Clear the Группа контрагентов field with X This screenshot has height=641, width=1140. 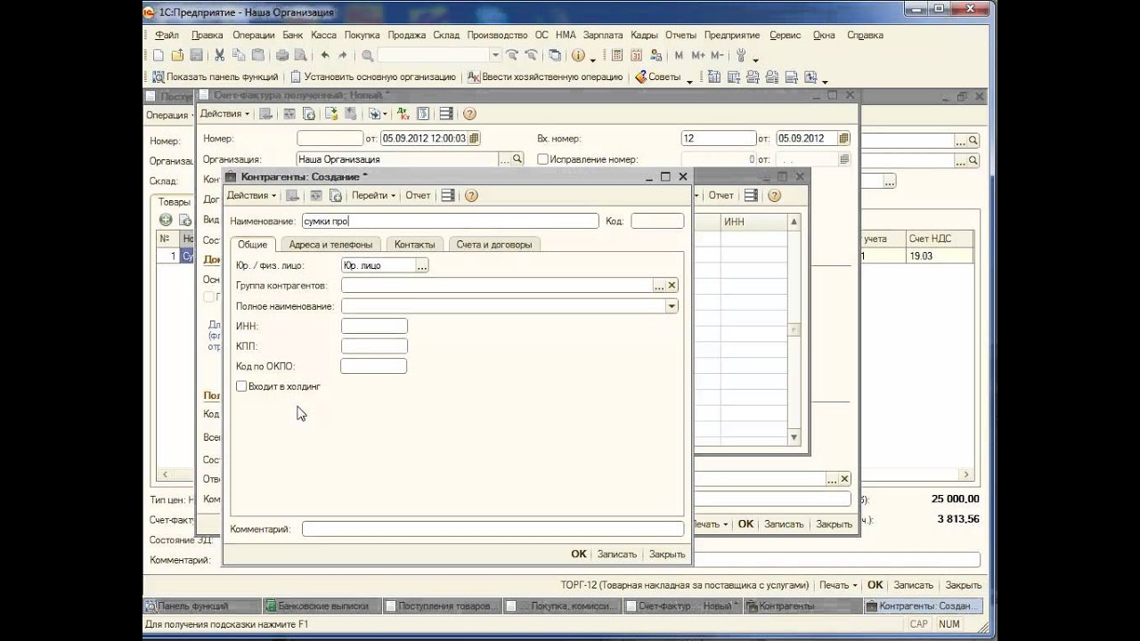tap(672, 286)
